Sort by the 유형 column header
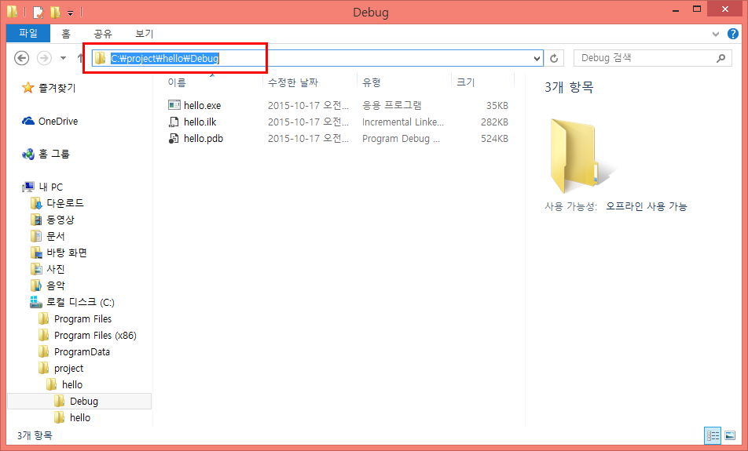The width and height of the screenshot is (748, 451). (372, 82)
